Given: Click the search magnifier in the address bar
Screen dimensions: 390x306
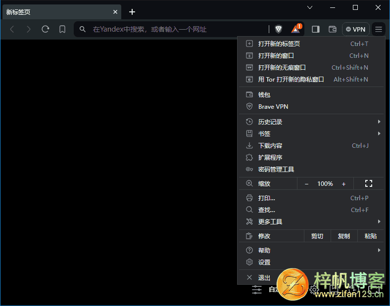Looking at the screenshot, I should pyautogui.click(x=83, y=29).
